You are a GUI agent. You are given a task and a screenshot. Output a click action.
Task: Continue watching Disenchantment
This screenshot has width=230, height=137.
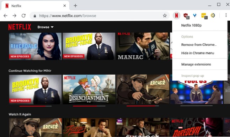coord(89,89)
